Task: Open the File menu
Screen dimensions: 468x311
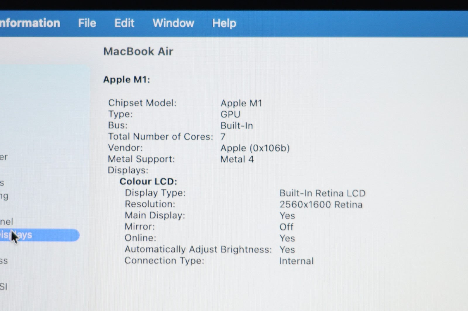Action: 87,23
